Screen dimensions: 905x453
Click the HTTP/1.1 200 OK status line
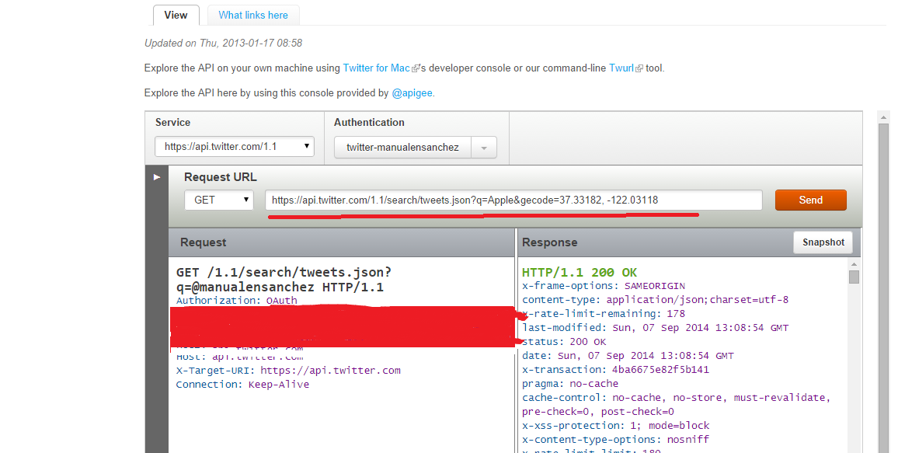pyautogui.click(x=580, y=273)
